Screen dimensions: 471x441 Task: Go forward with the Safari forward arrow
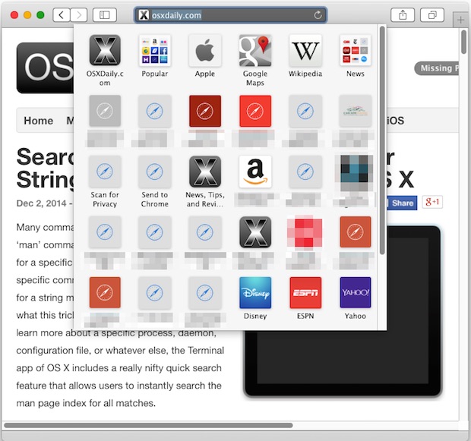pos(79,14)
